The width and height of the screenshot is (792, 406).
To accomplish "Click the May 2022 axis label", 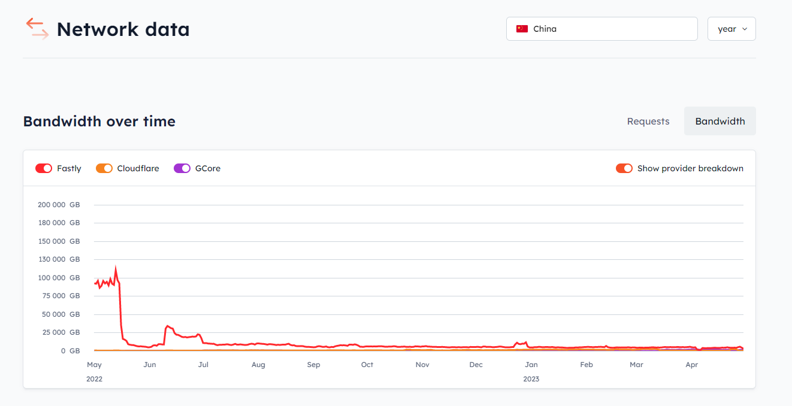I will (94, 364).
